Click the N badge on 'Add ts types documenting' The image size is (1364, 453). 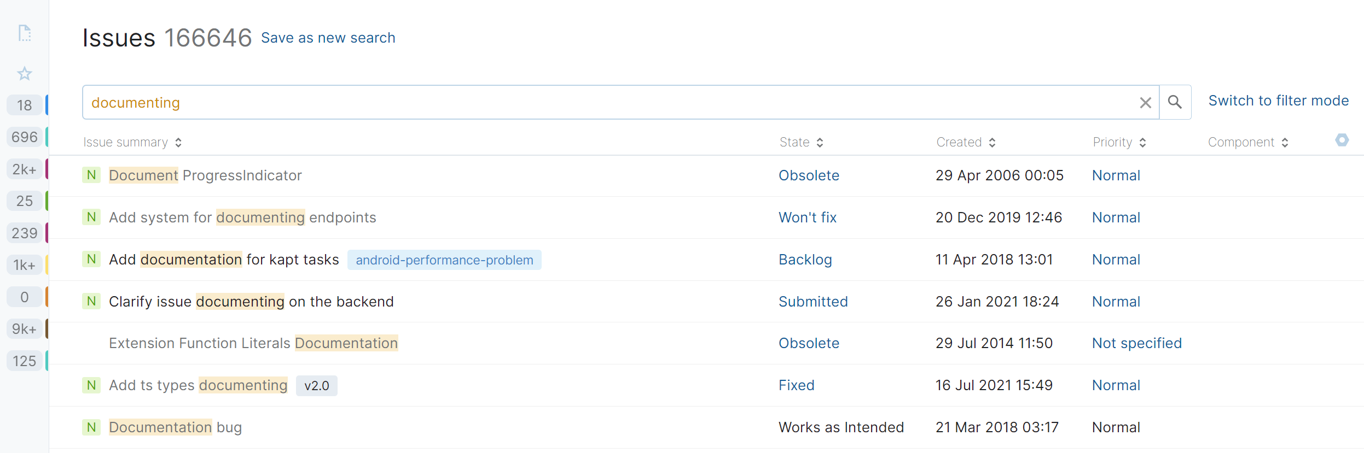click(x=91, y=385)
